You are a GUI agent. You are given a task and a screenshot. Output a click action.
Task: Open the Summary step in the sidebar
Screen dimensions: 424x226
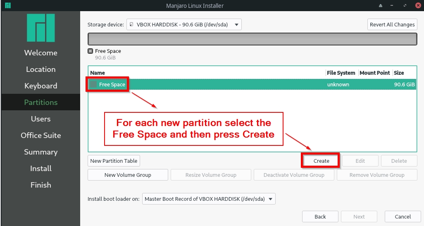(41, 152)
